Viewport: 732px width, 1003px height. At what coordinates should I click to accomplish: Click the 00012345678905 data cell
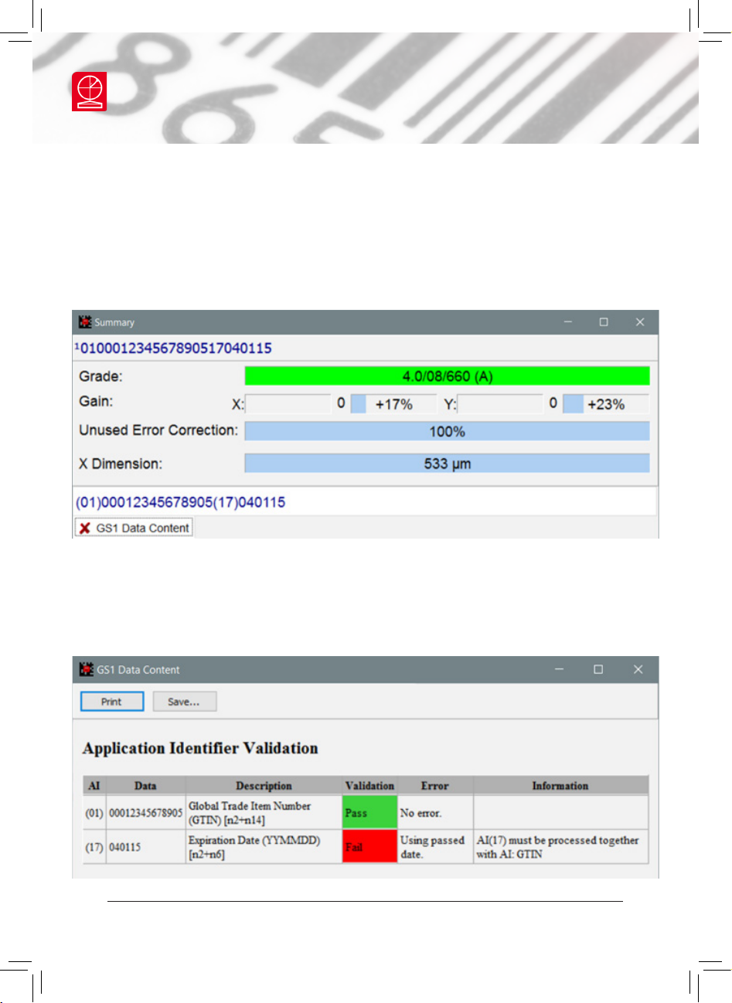pyautogui.click(x=145, y=813)
